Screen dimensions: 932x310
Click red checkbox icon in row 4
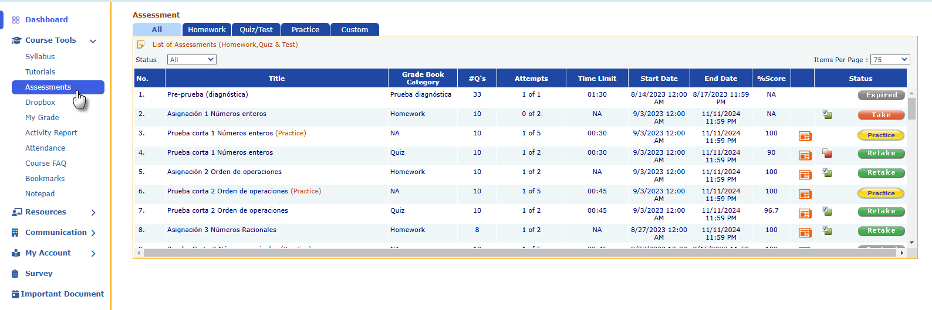click(x=827, y=153)
